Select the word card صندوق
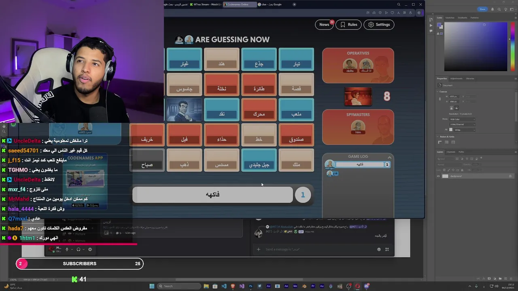The height and width of the screenshot is (291, 518). (x=296, y=135)
